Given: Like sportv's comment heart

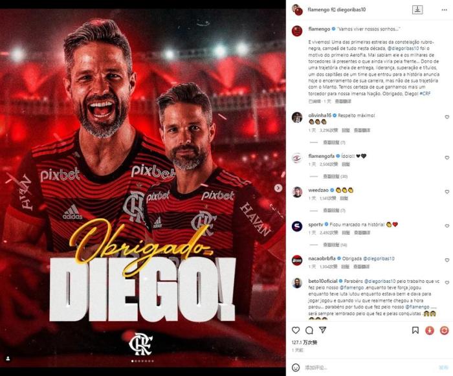Looking at the screenshot, I should point(447,226).
